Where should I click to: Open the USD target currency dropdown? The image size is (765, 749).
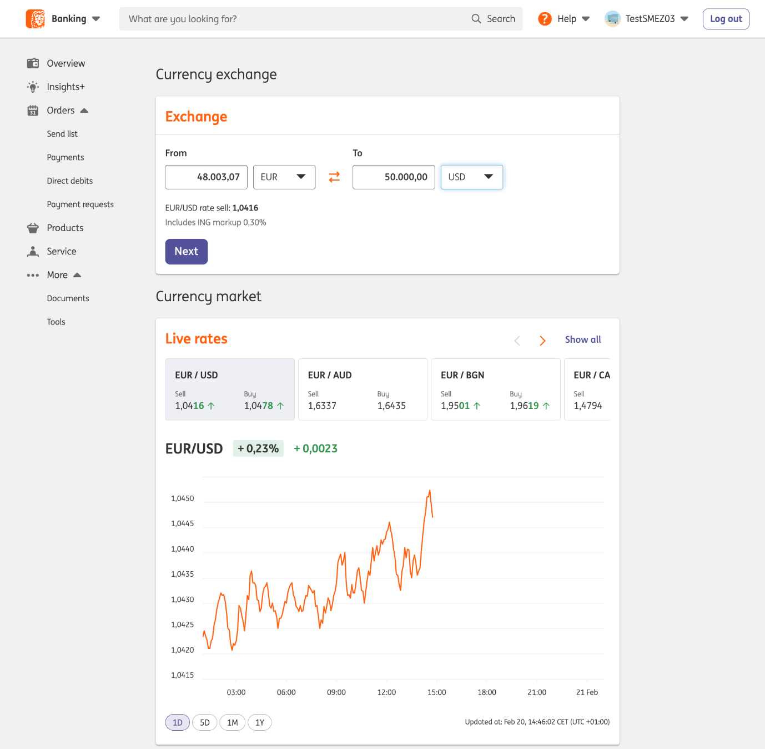click(x=471, y=177)
